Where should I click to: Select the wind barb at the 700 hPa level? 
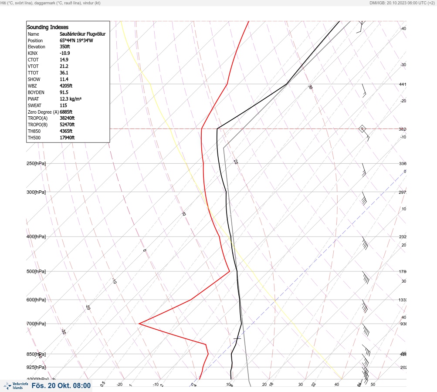[366, 330]
